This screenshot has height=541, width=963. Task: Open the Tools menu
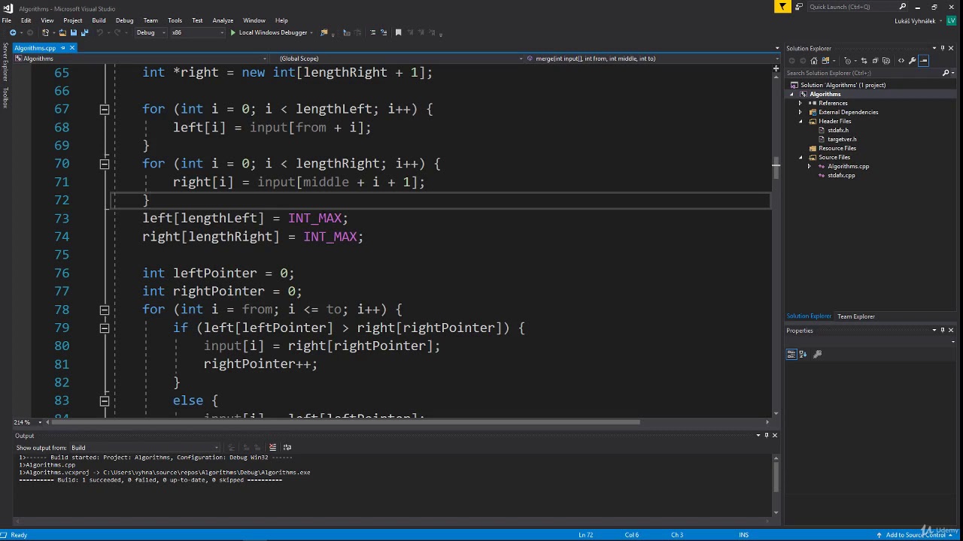175,20
